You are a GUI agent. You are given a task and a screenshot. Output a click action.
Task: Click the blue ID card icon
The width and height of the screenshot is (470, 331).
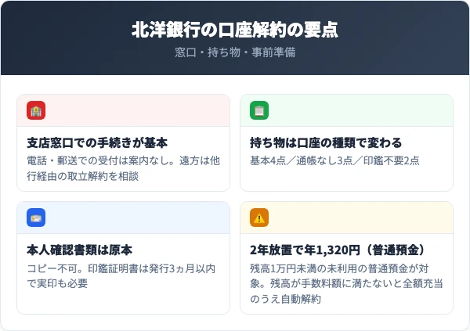coord(36,218)
